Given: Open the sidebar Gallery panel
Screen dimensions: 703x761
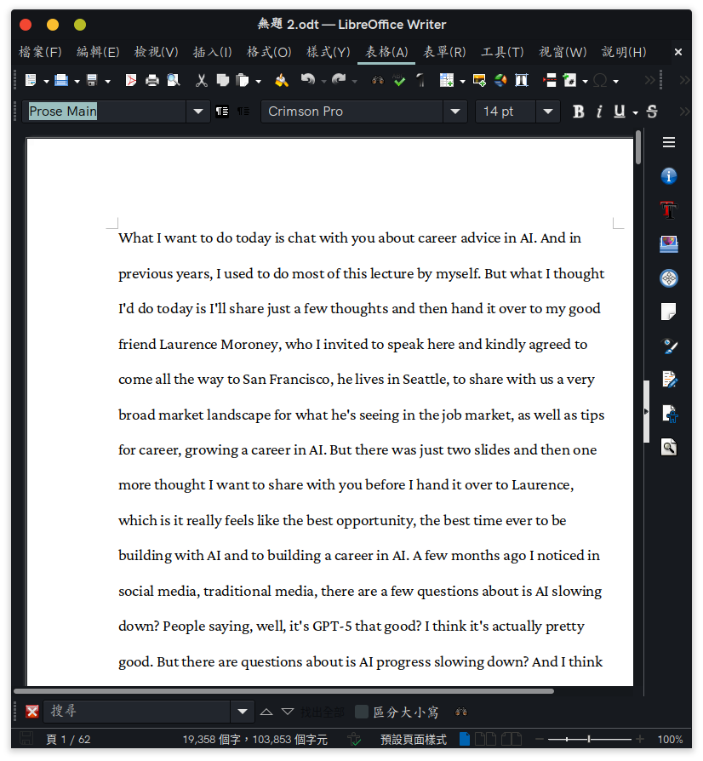Looking at the screenshot, I should (x=669, y=244).
